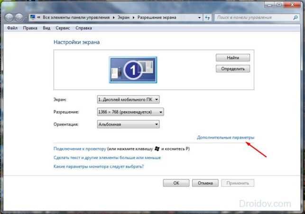Open the Вид menu

46,28
